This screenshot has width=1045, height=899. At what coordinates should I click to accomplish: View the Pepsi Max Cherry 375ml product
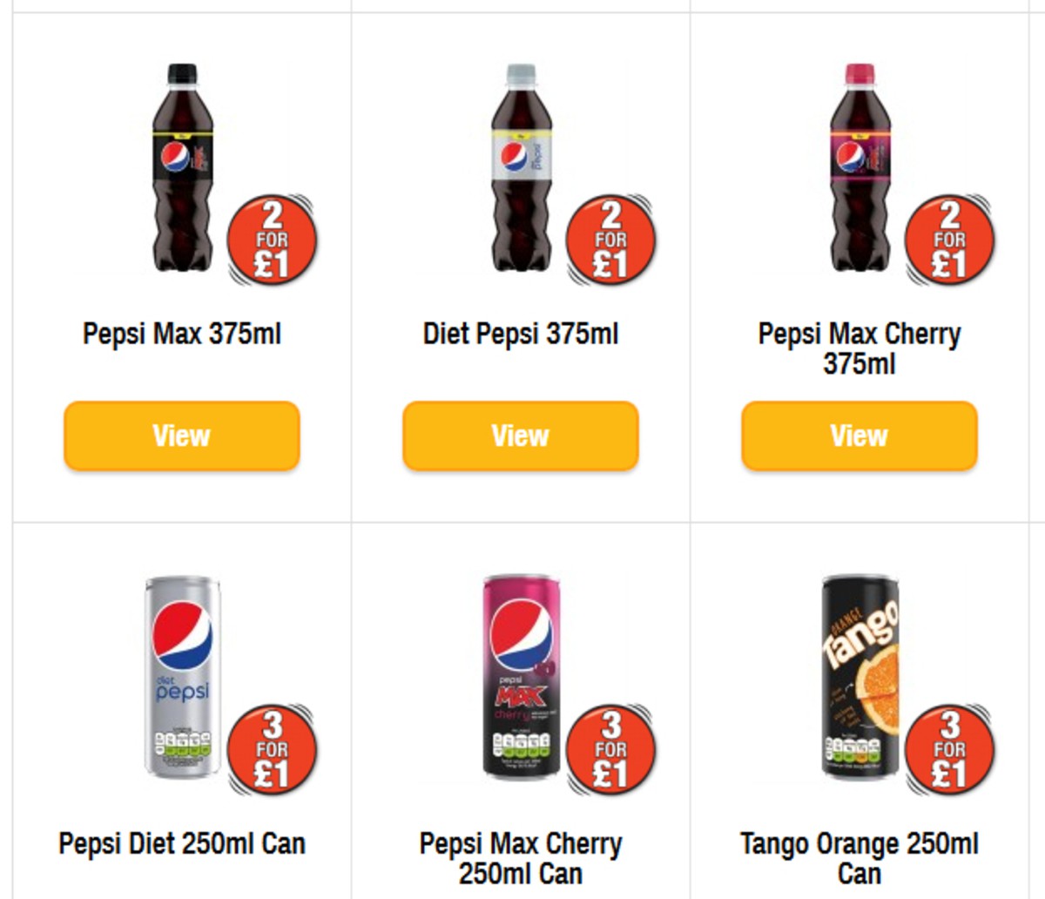click(x=857, y=436)
